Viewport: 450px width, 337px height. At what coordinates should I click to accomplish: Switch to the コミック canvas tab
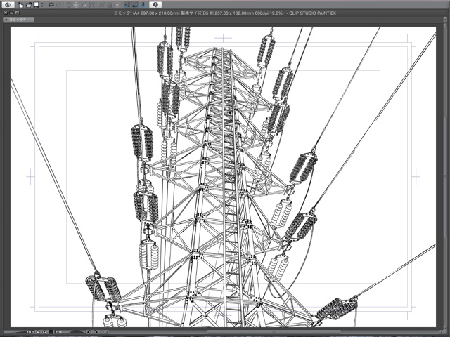[18, 20]
